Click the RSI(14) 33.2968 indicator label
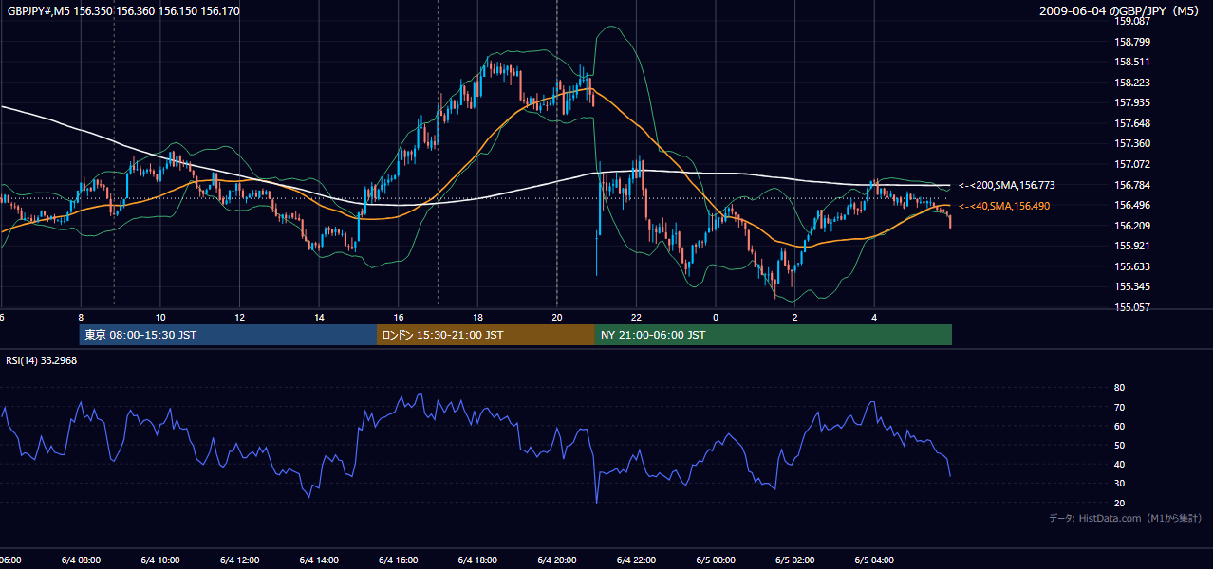 coord(42,360)
